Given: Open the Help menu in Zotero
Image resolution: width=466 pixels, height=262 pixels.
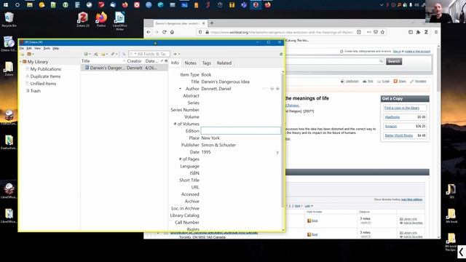Looking at the screenshot, I should 56,48.
